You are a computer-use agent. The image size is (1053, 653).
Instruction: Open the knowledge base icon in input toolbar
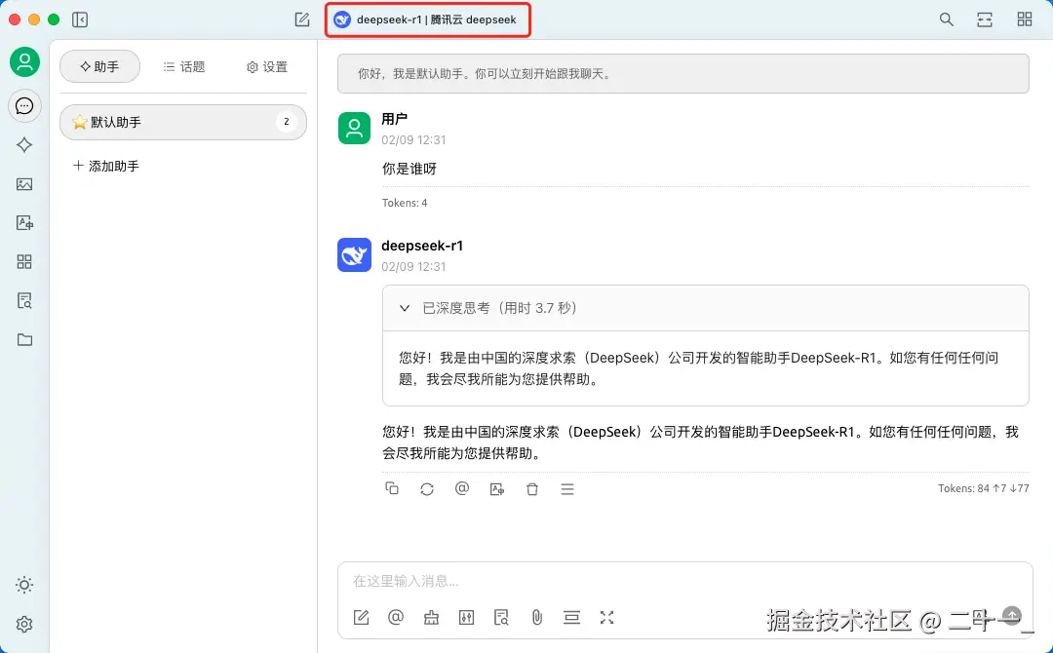point(501,618)
